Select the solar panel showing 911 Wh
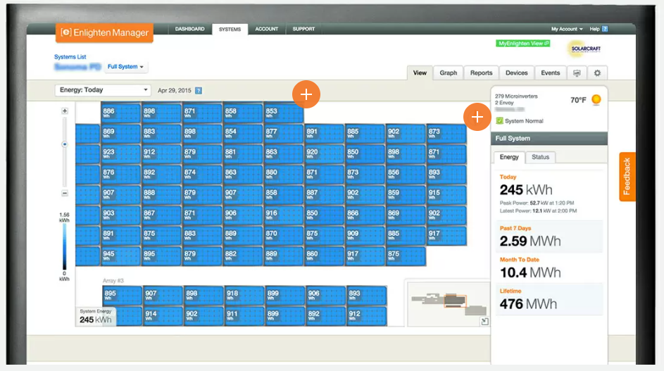The width and height of the screenshot is (664, 371). click(244, 316)
